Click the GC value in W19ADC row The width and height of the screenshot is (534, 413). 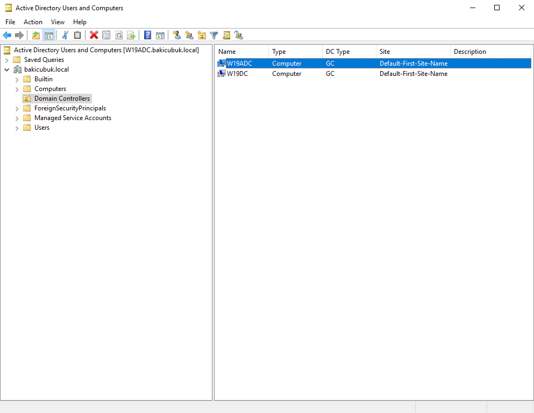pos(330,64)
